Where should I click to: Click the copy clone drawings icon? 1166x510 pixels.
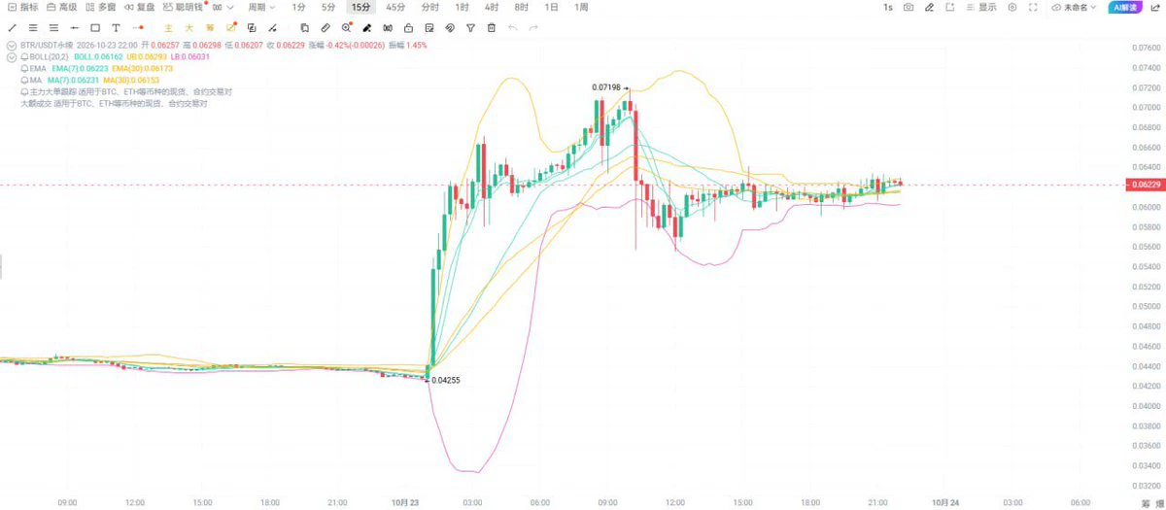(x=304, y=28)
